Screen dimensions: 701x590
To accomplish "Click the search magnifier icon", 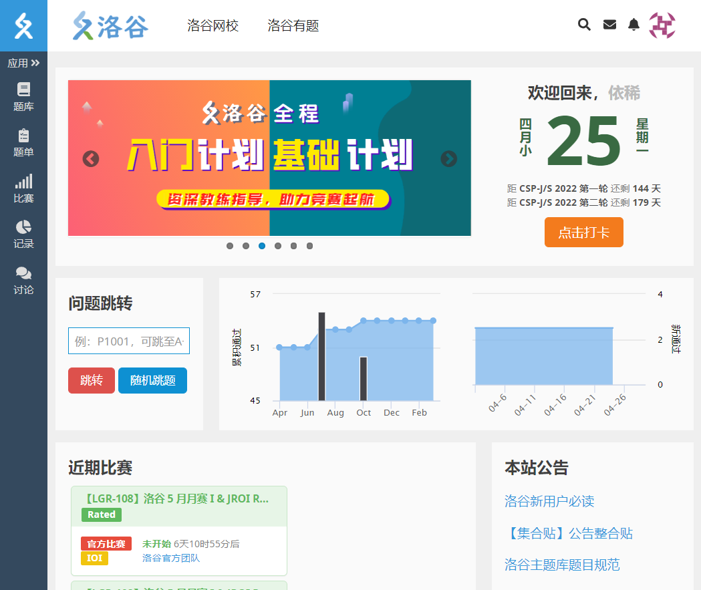I will (584, 24).
